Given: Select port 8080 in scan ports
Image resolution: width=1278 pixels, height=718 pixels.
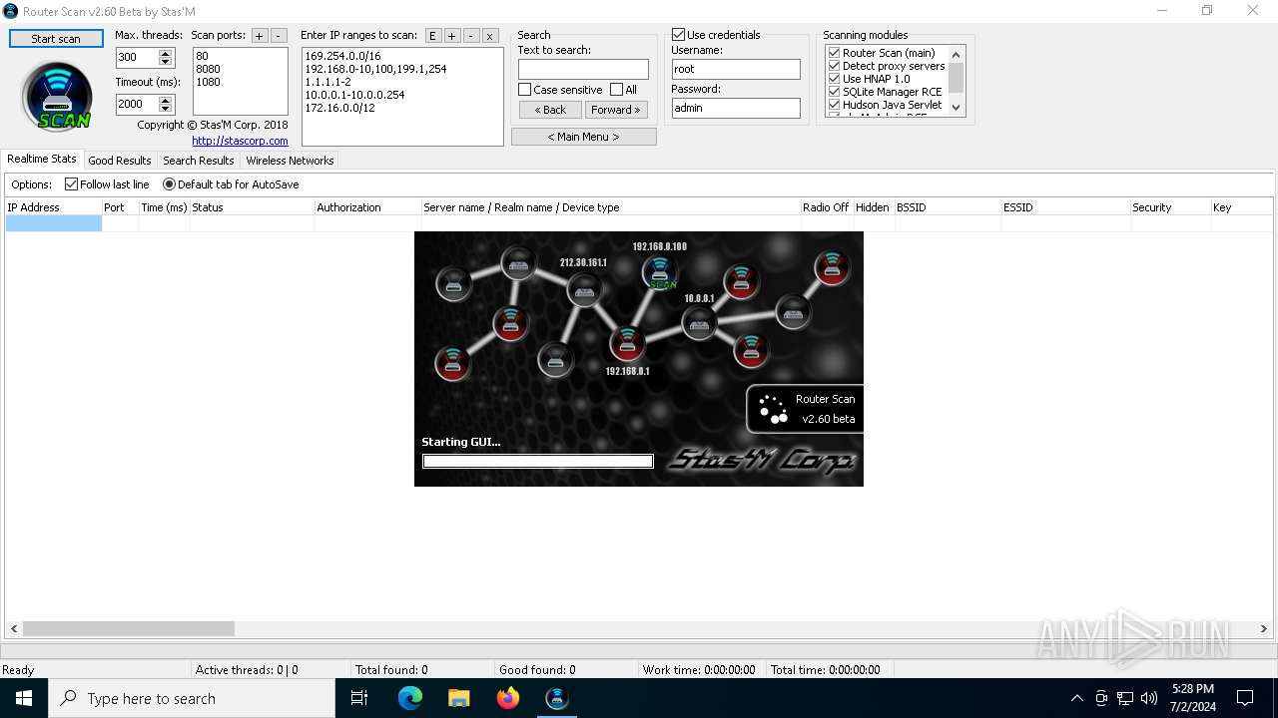Looking at the screenshot, I should point(208,69).
